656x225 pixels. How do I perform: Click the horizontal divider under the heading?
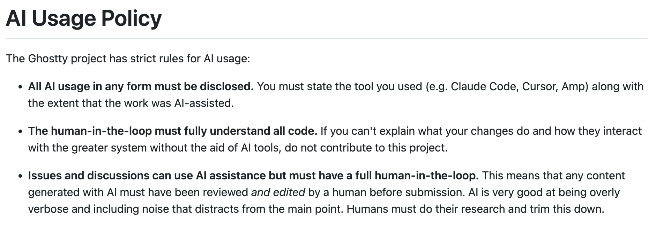click(327, 38)
